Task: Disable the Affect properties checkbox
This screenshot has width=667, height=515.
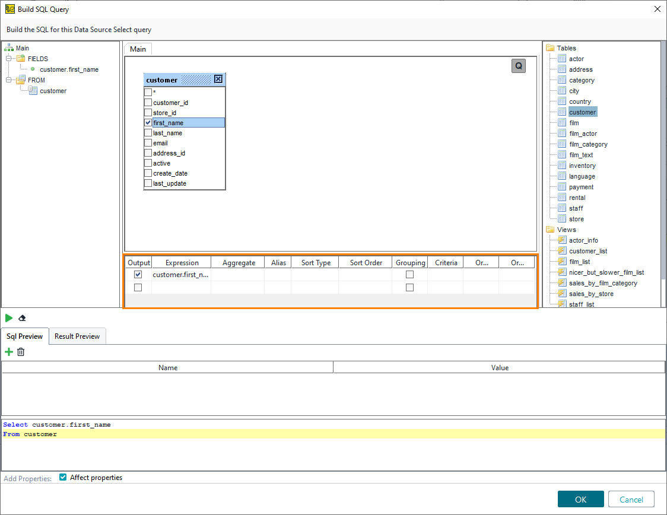Action: click(x=62, y=477)
